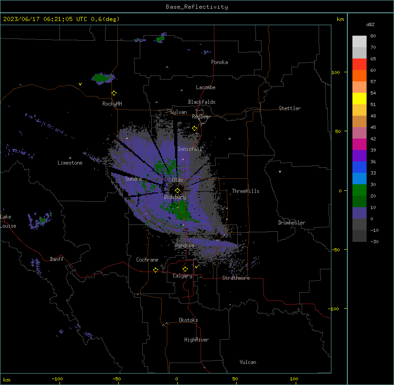Click the Banff label
394x385 pixels.
tap(57, 259)
